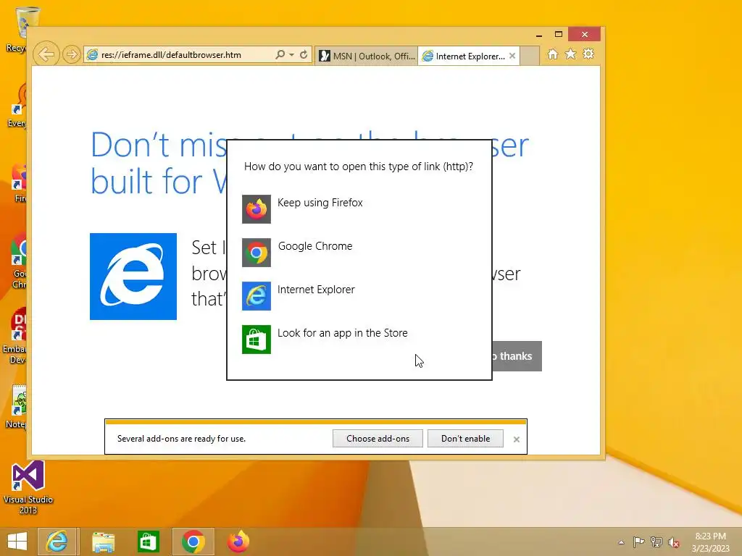The image size is (742, 556).
Task: Open the Store app from the taskbar
Action: pos(148,542)
